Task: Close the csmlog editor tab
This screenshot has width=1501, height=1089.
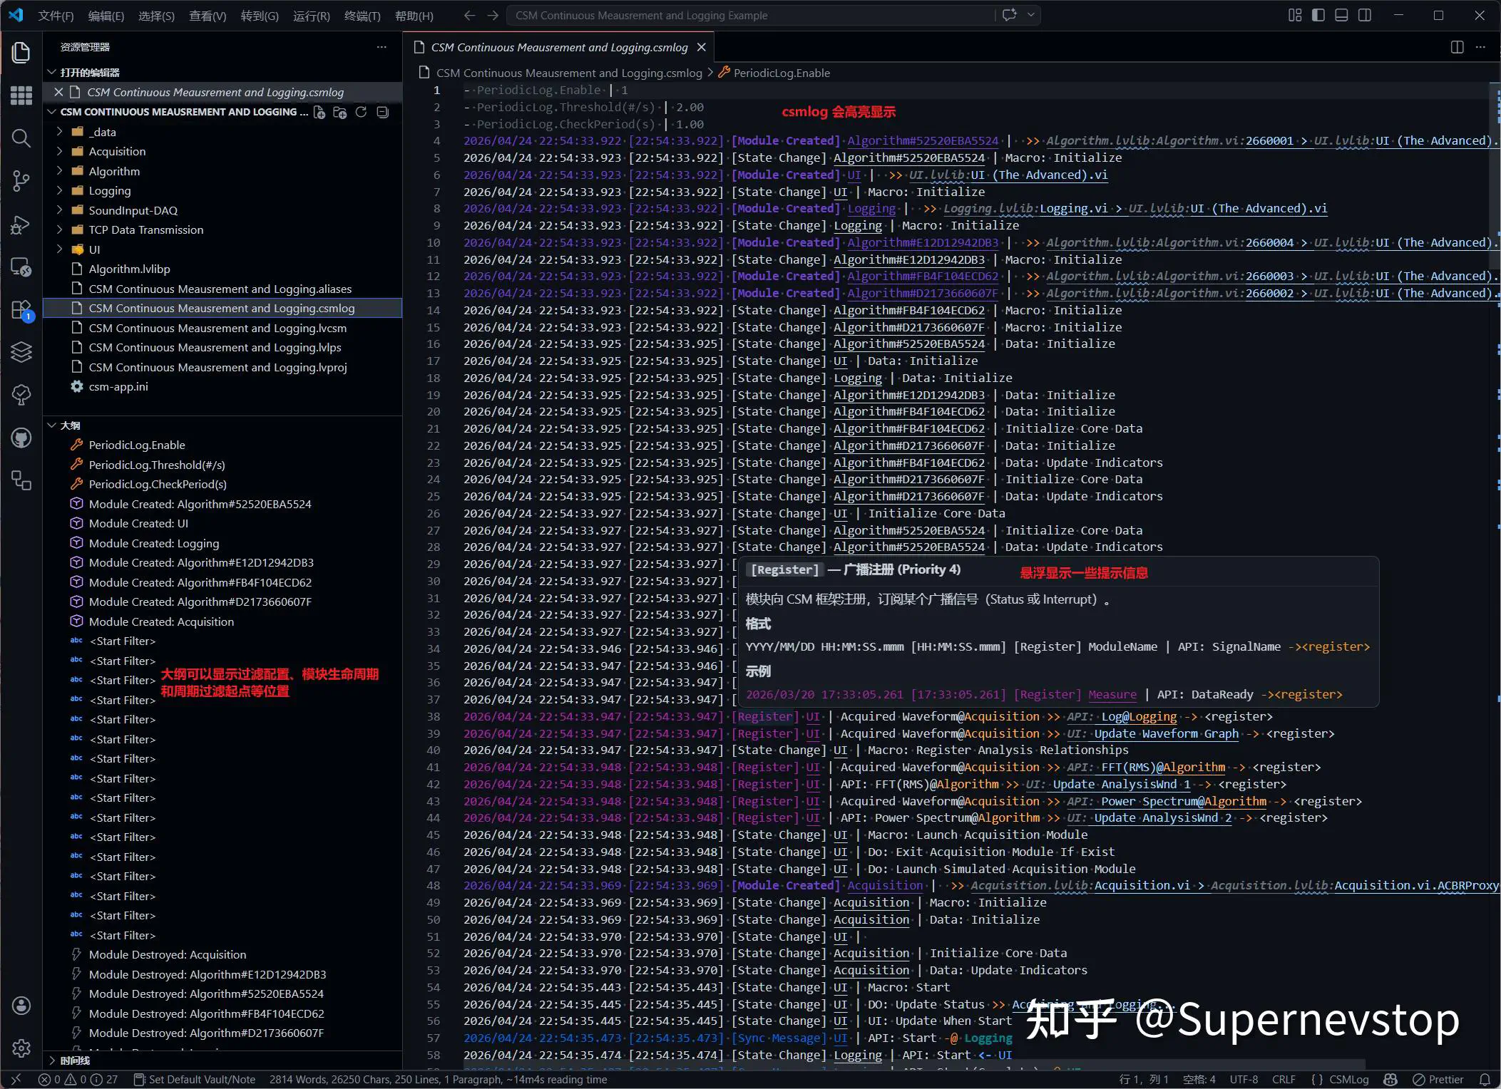Action: coord(702,47)
